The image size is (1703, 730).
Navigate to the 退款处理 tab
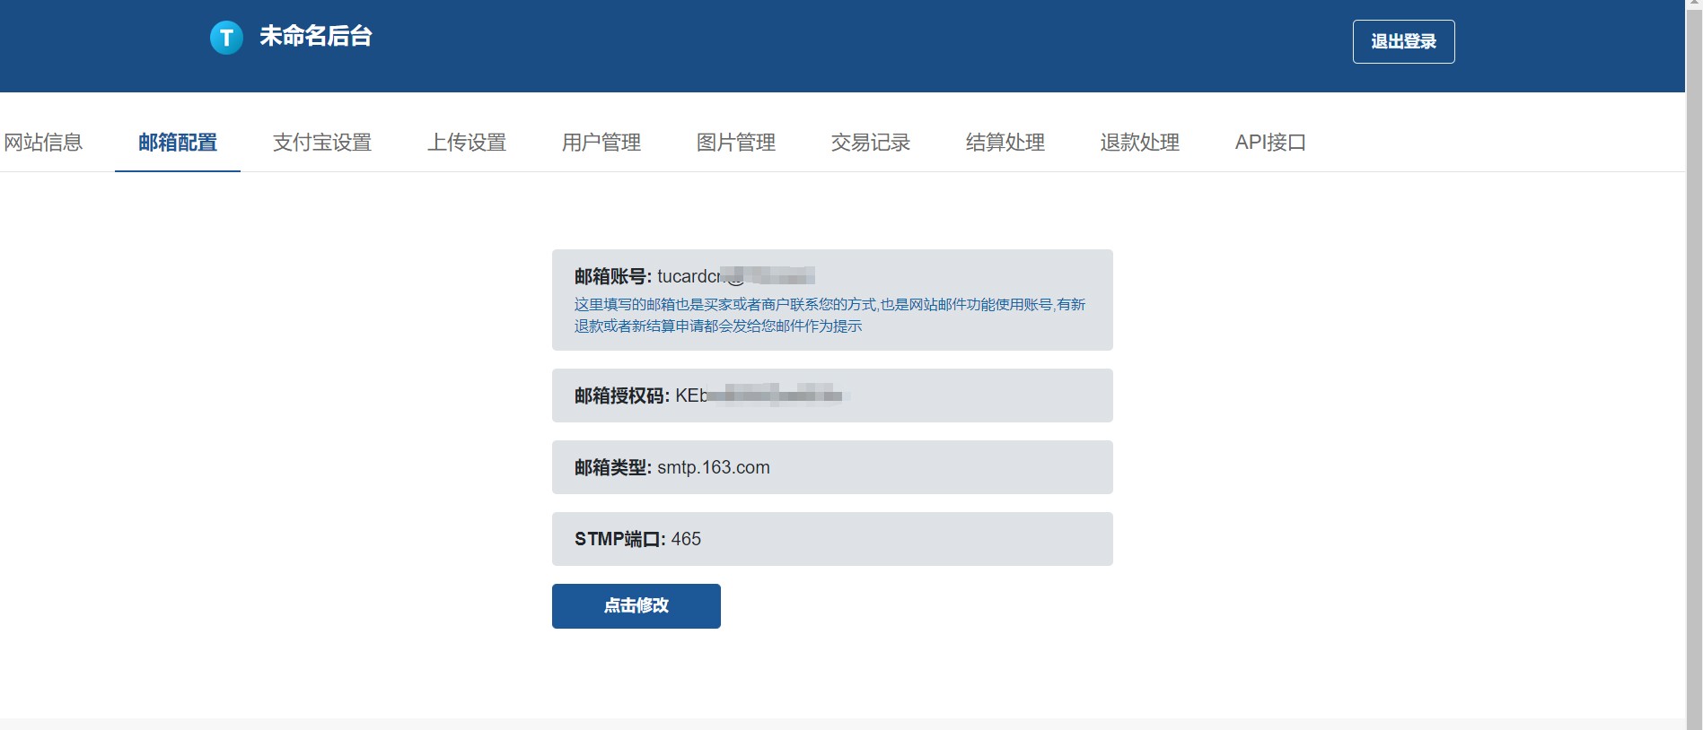point(1140,143)
